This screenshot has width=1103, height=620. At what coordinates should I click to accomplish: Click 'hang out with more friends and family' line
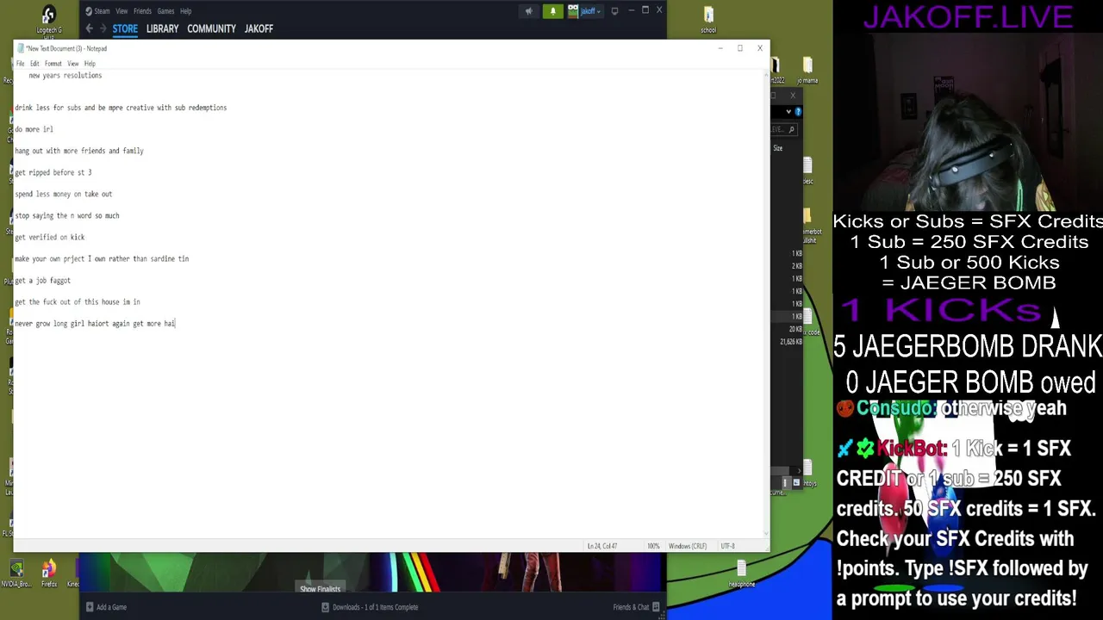tap(78, 151)
